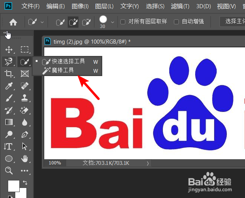Screen dimensions: 245x198
Task: Select the Ellipse shape tool
Action: (x=9, y=158)
